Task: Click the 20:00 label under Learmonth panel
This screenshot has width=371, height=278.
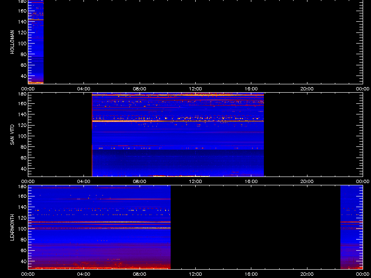Action: click(x=307, y=274)
